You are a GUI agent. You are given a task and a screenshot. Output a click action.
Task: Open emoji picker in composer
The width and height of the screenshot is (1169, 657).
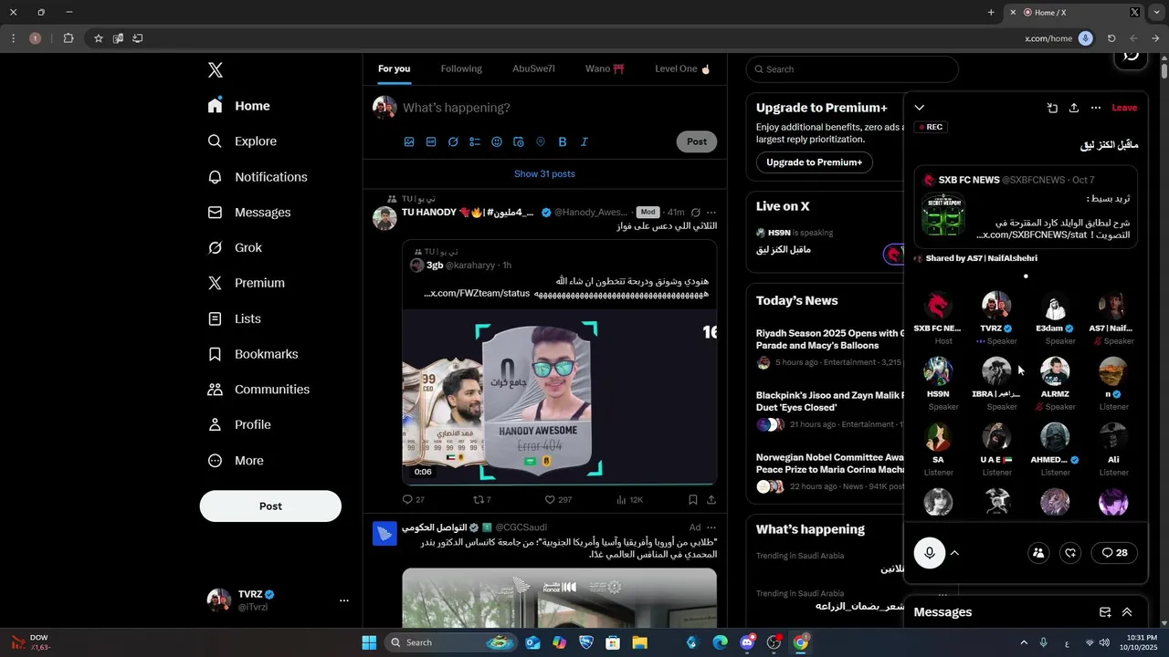tap(497, 142)
